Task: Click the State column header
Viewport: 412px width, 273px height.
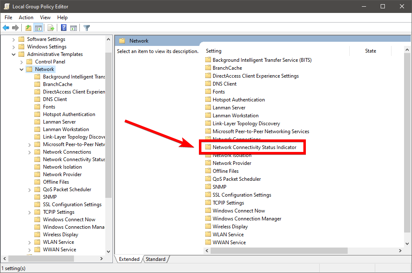Action: 370,51
